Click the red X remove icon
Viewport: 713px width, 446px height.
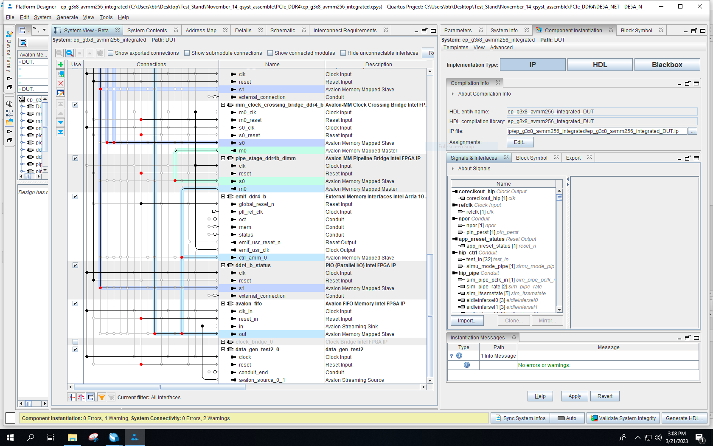(x=61, y=83)
